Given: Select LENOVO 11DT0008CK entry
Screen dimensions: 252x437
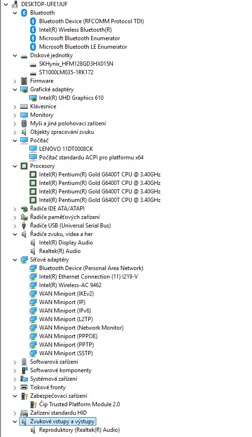Looking at the screenshot, I should [66, 149].
